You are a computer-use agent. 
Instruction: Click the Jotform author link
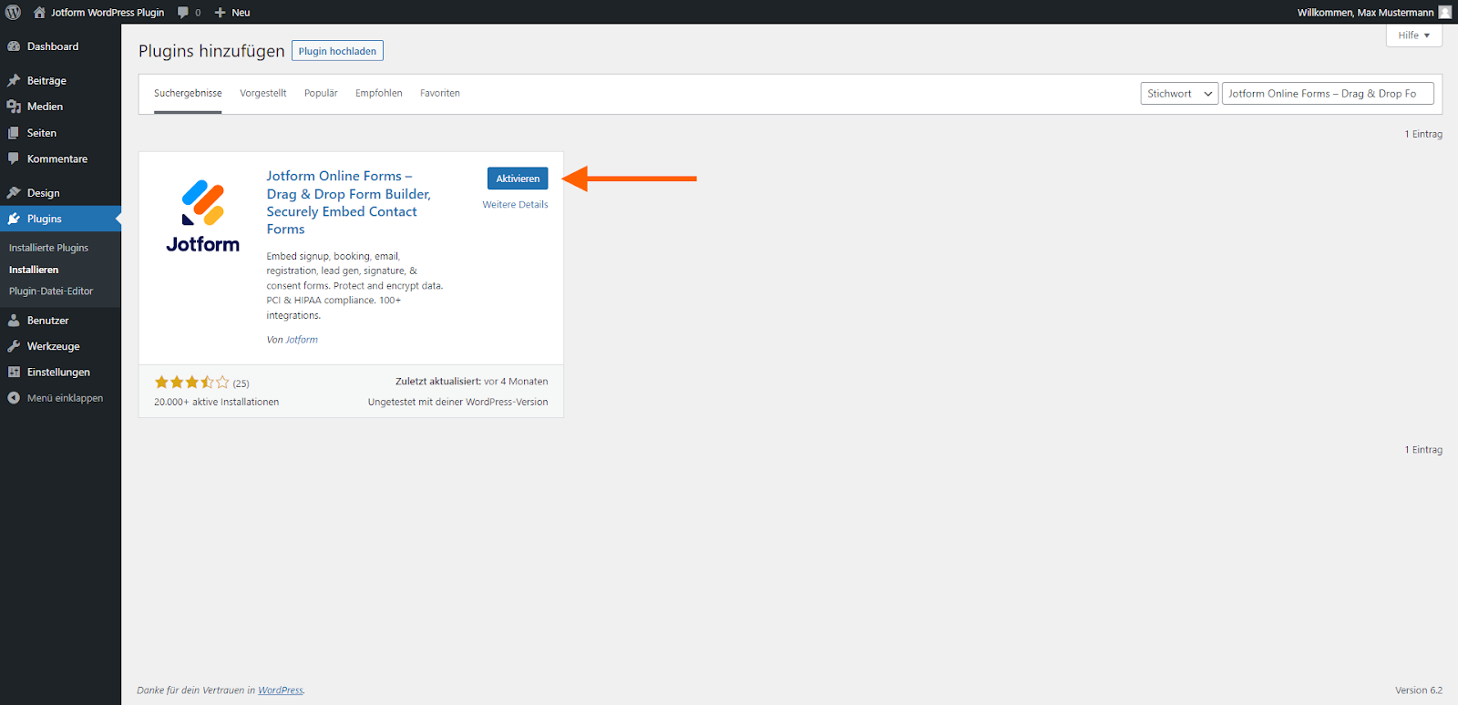click(302, 340)
